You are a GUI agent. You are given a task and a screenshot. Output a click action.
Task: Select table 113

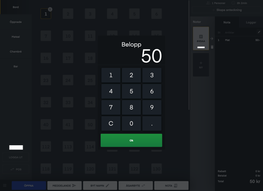coord(68,147)
